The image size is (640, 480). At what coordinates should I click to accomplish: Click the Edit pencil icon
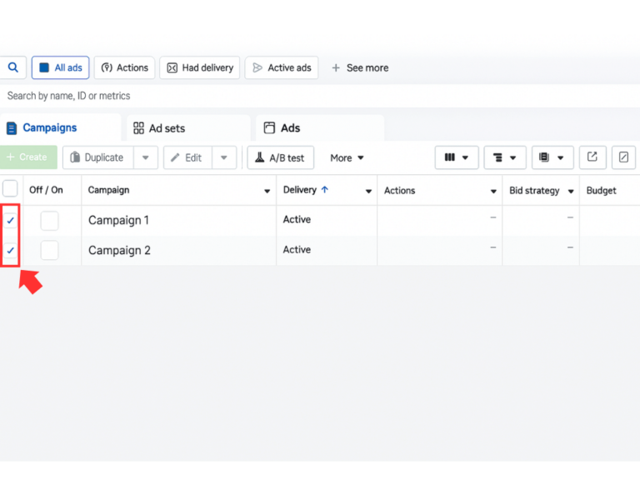175,157
